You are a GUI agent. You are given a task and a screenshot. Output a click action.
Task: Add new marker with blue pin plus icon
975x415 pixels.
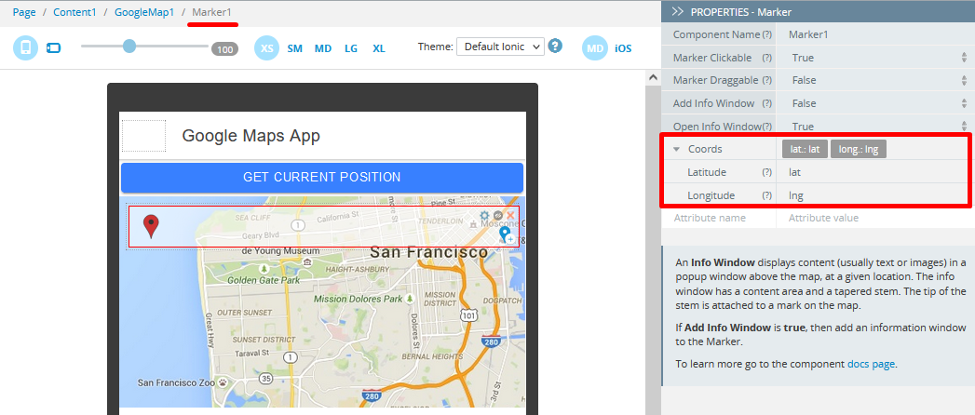pyautogui.click(x=507, y=234)
